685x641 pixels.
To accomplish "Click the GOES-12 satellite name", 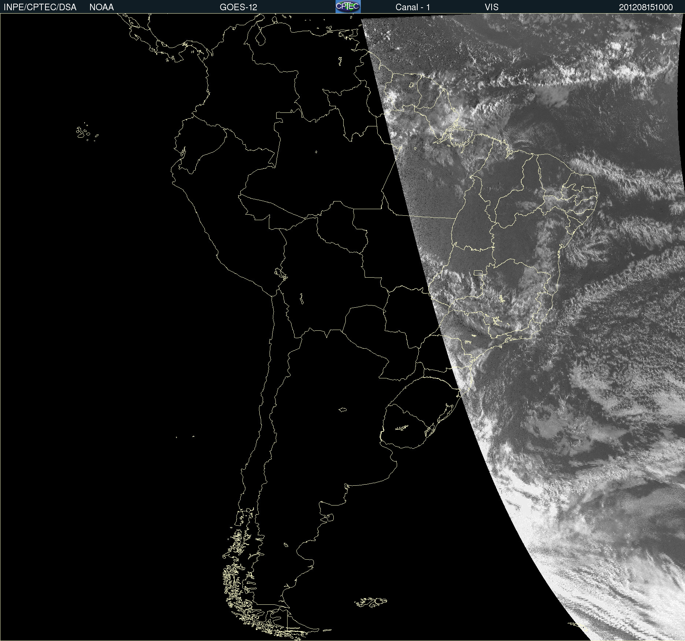I will click(x=238, y=7).
